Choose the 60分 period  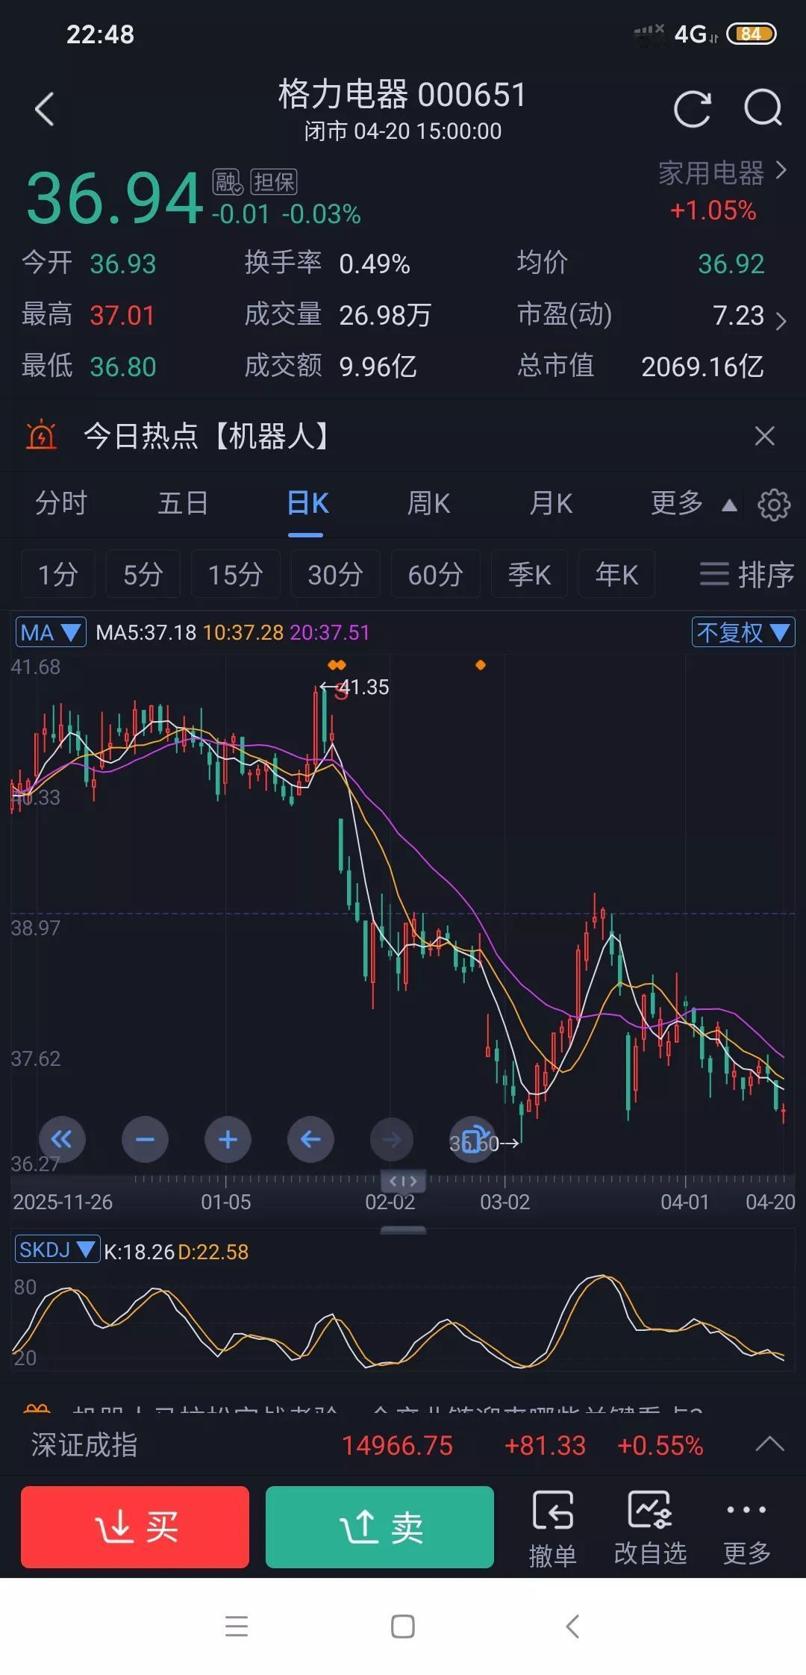tap(436, 574)
